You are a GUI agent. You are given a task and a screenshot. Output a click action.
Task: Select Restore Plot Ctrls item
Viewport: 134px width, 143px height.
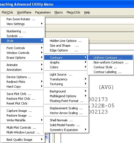[x=22, y=99]
